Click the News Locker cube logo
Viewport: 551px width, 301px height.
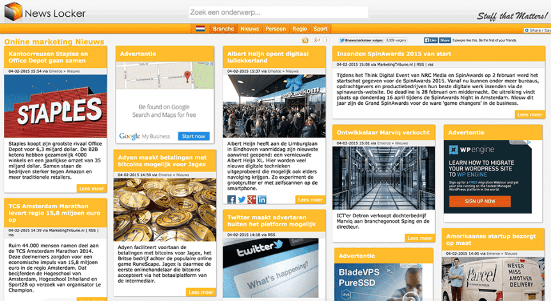click(x=13, y=11)
